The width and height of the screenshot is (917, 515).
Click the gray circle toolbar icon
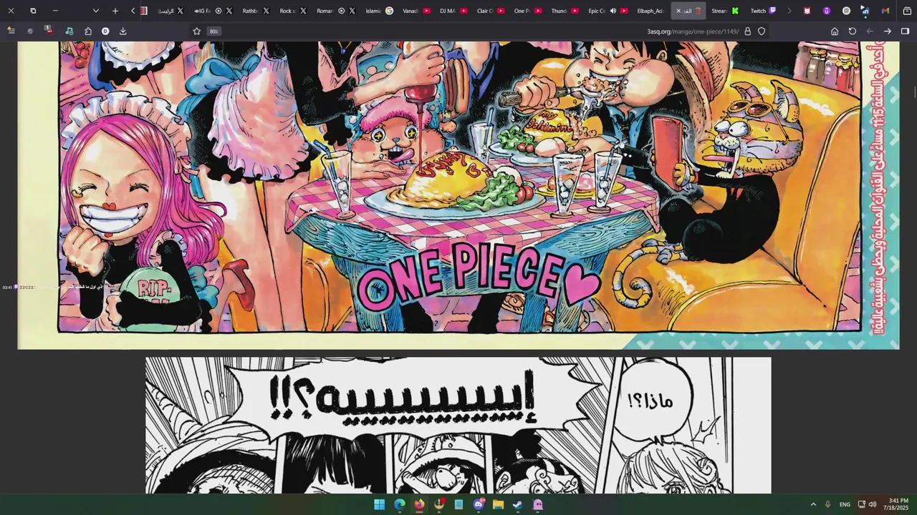tap(30, 31)
